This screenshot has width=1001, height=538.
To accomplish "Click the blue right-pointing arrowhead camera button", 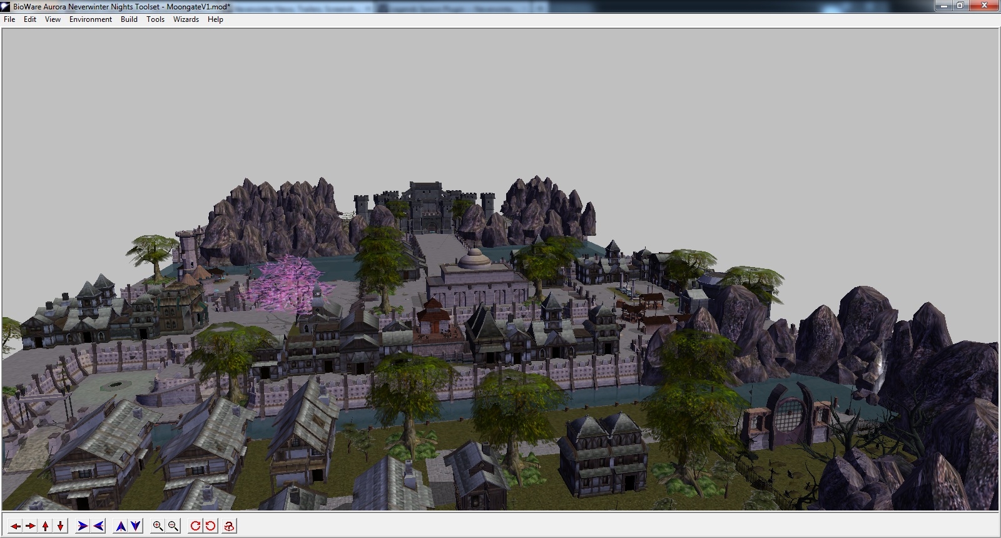I will [83, 526].
